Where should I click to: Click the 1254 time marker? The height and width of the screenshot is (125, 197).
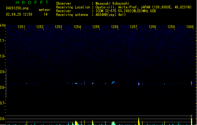pos(77,27)
